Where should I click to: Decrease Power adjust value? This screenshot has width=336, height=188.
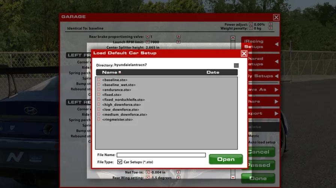251,24
